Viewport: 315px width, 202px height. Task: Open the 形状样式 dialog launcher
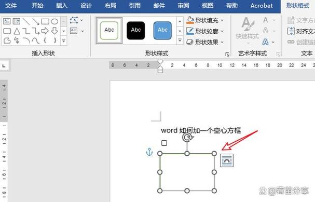pyautogui.click(x=227, y=55)
